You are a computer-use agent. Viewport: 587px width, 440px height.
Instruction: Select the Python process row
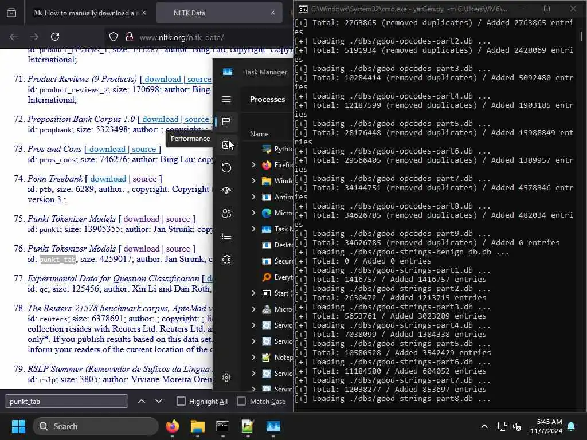click(x=268, y=149)
